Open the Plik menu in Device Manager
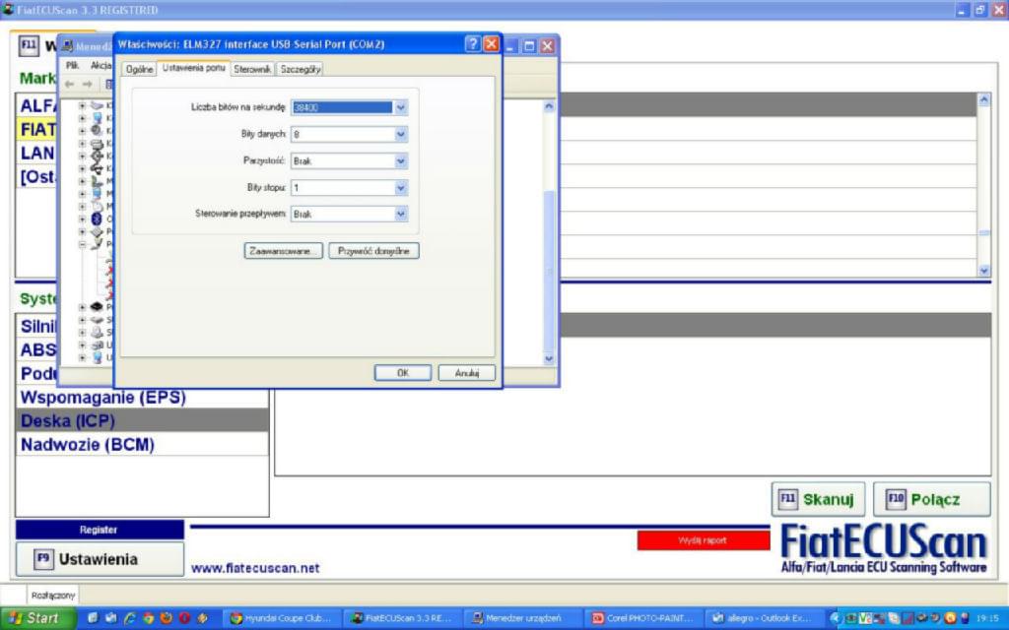The image size is (1009, 630). click(x=72, y=66)
